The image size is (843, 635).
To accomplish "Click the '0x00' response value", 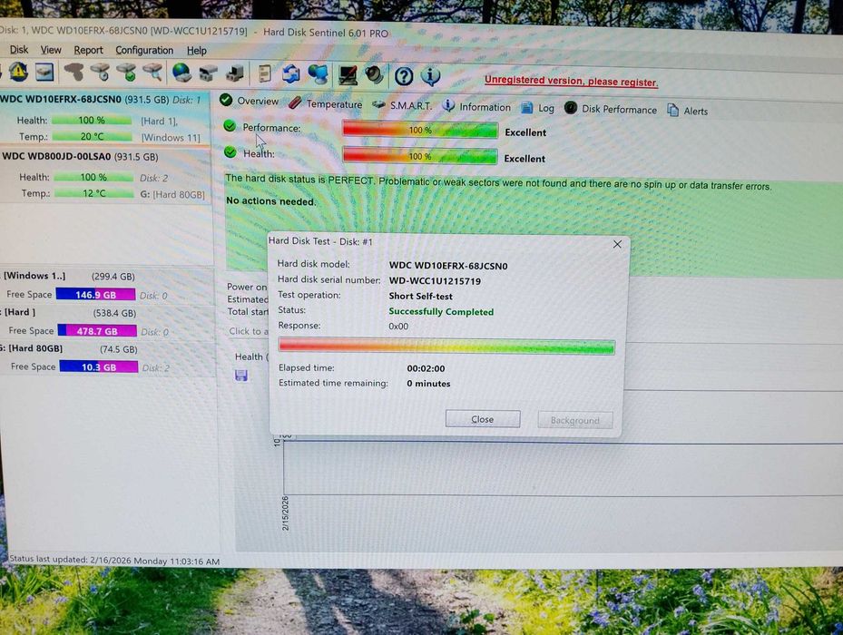I will tap(398, 326).
